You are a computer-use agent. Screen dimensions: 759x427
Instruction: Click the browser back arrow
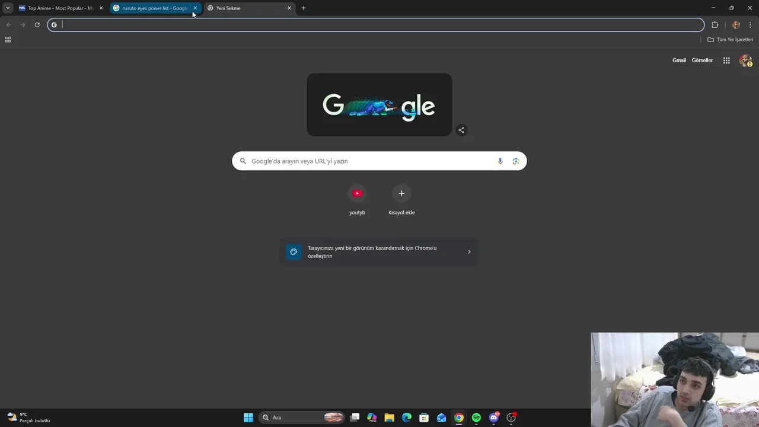(8, 25)
